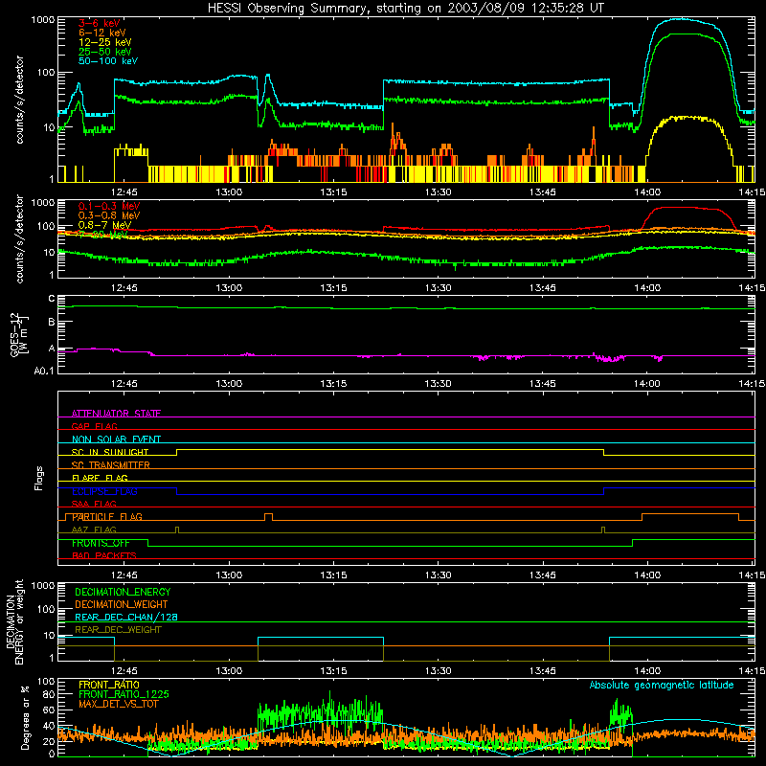Select the 0.1-0.3 MeV legend label
Image resolution: width=766 pixels, height=766 pixels.
pyautogui.click(x=109, y=206)
